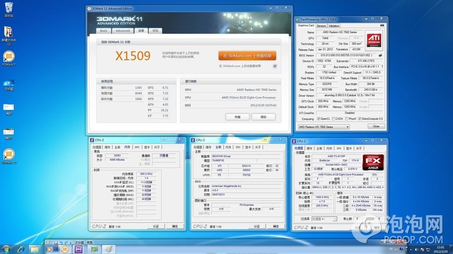
Task: Click the system tray volume speaker icon
Action: [416, 249]
